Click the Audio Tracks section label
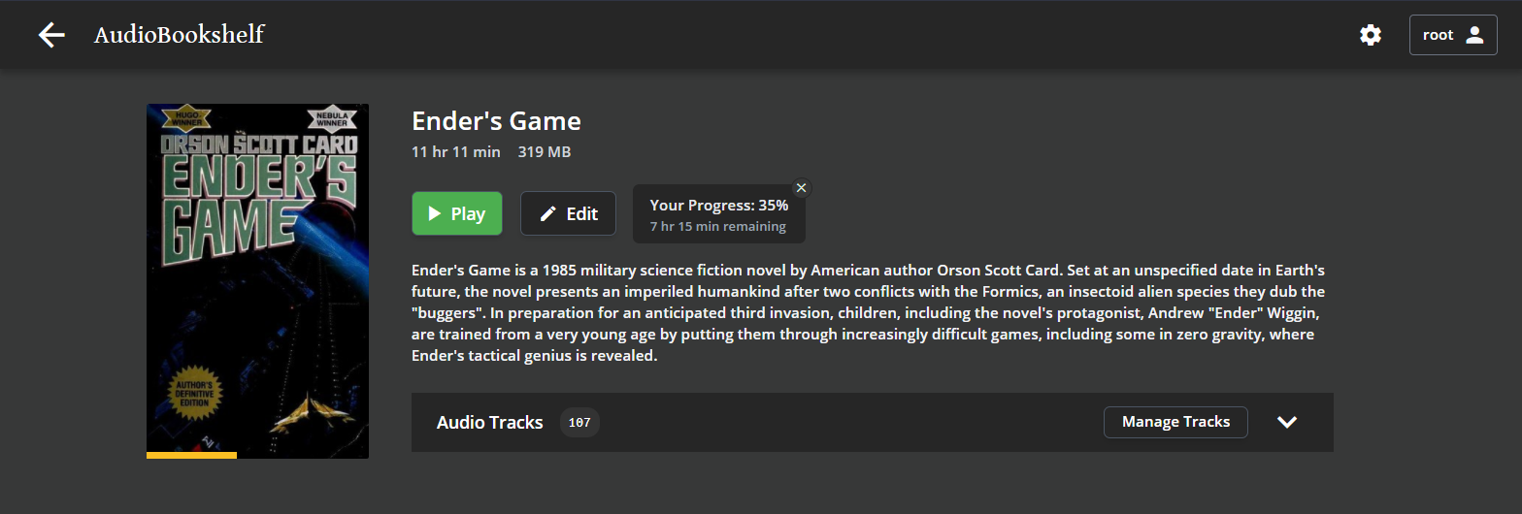This screenshot has width=1522, height=514. [x=489, y=423]
